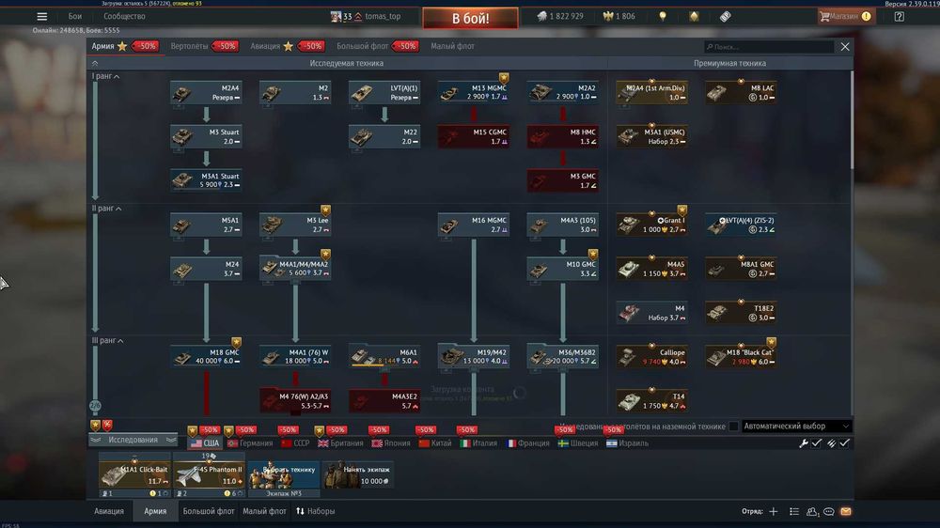The image size is (940, 528).
Task: Click the golden eagles balance 1 806
Action: click(619, 16)
